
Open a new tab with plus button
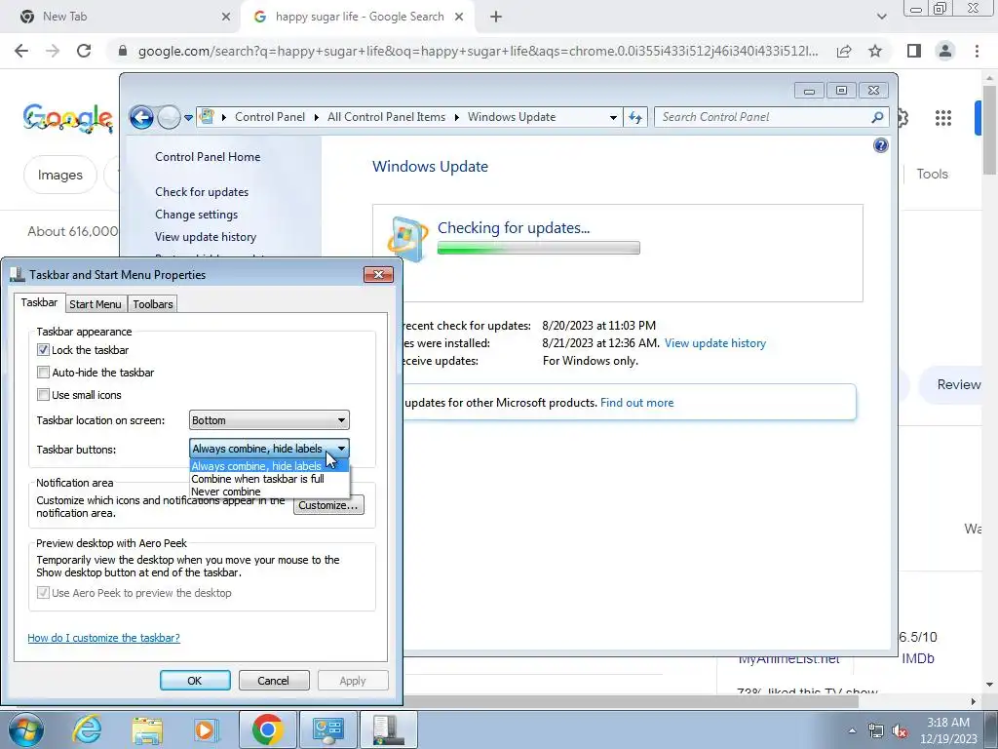point(496,17)
